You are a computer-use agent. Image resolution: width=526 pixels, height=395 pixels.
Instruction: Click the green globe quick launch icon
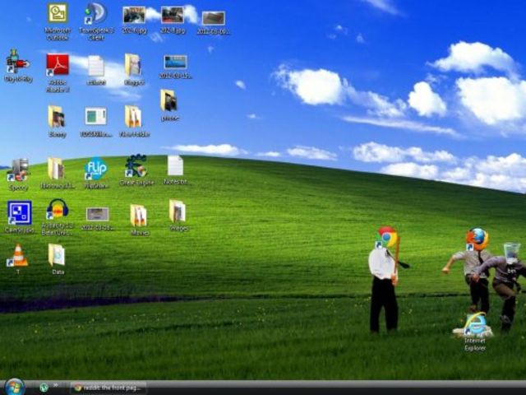pyautogui.click(x=44, y=388)
